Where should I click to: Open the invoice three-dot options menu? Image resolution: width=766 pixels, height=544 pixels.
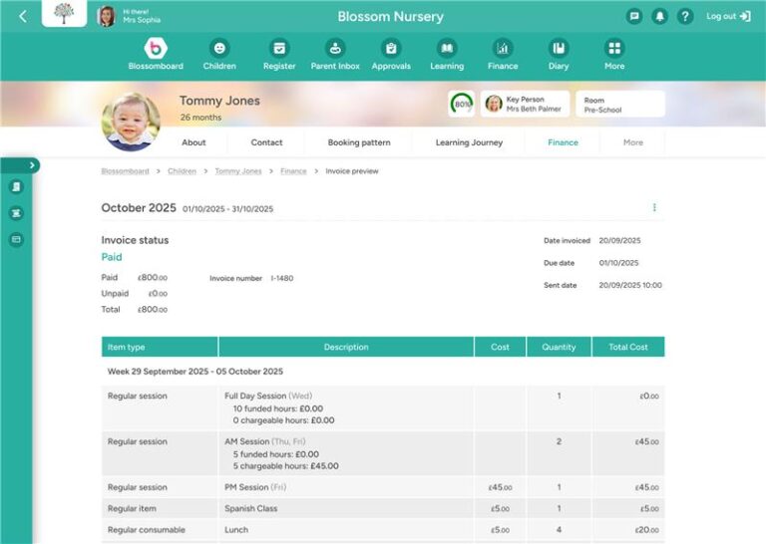coord(654,207)
